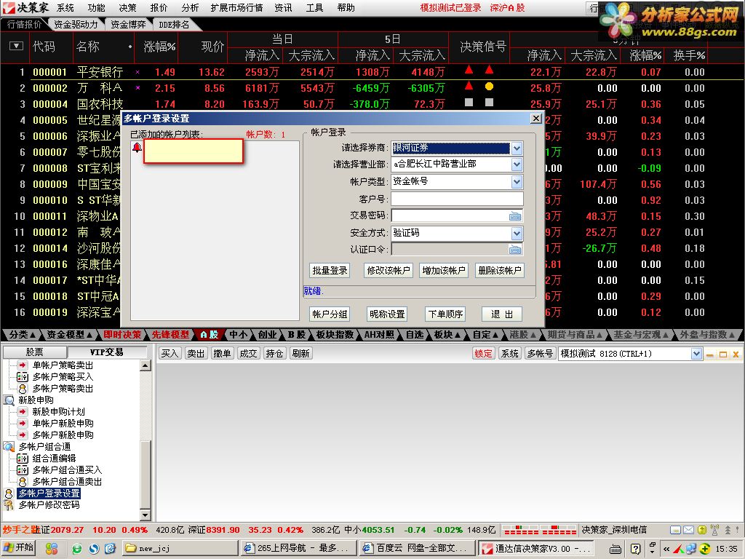
Task: Open the 功能 menu
Action: coord(97,7)
